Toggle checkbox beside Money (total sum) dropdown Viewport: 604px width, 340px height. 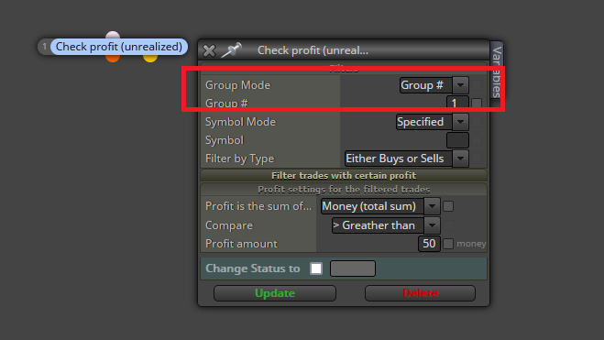click(x=448, y=206)
